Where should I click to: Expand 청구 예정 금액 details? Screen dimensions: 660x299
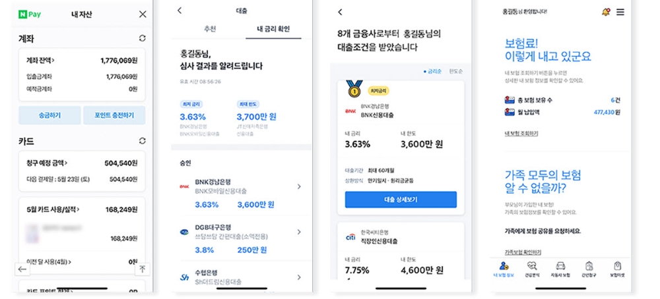click(x=47, y=163)
